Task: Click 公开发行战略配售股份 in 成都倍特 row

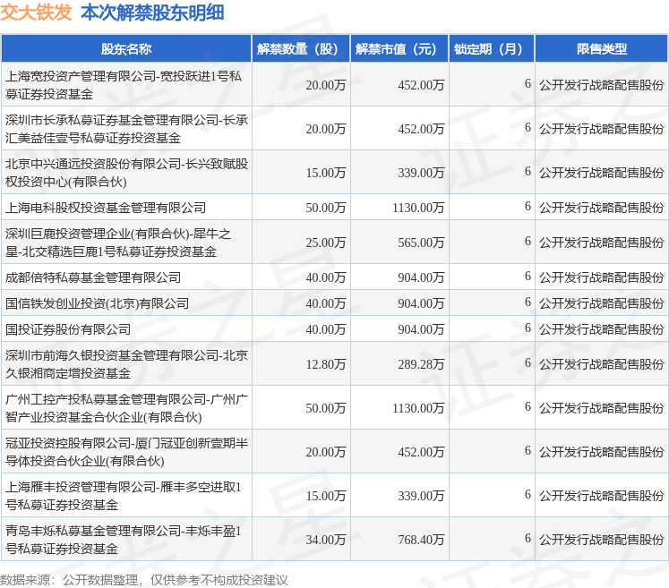Action: coord(602,277)
